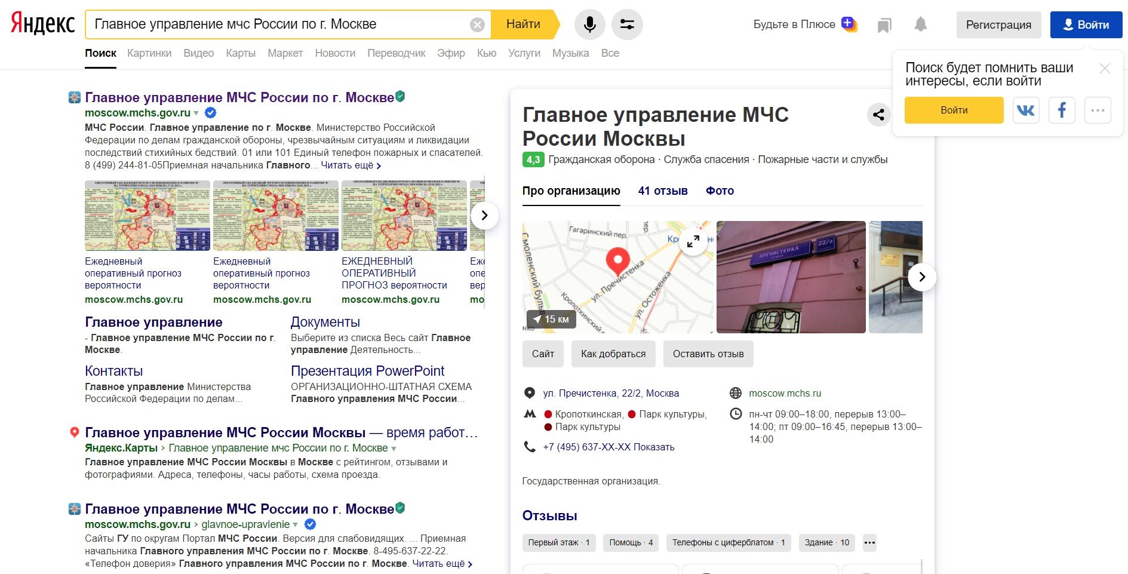Open the 15 км distance badge
The width and height of the screenshot is (1128, 574).
pos(551,320)
